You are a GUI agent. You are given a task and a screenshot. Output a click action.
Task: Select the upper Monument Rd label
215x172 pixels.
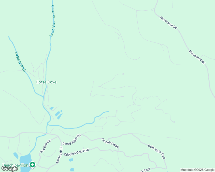(168, 23)
